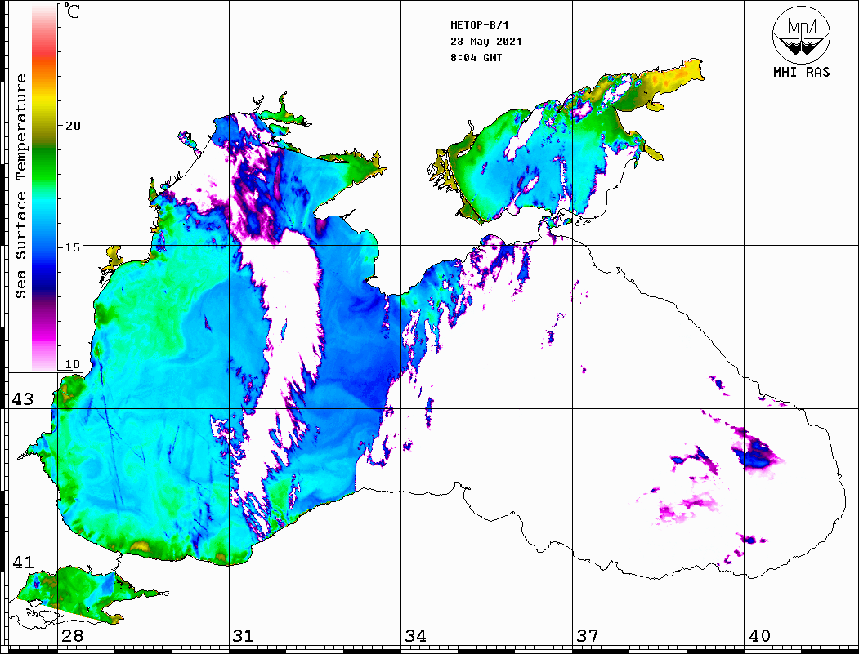This screenshot has width=859, height=654.
Task: Click the "Sea Surface Temperature" legend title
Action: [x=21, y=186]
